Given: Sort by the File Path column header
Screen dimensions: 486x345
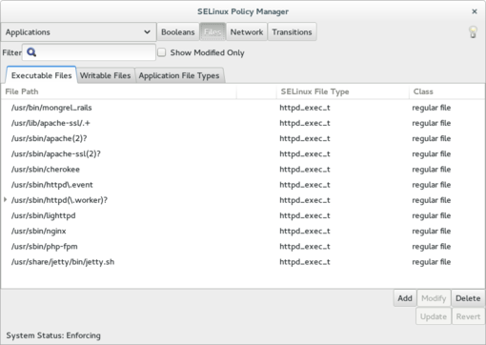Looking at the screenshot, I should point(118,91).
